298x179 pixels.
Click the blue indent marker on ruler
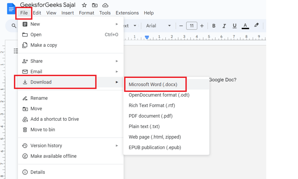coord(147,37)
